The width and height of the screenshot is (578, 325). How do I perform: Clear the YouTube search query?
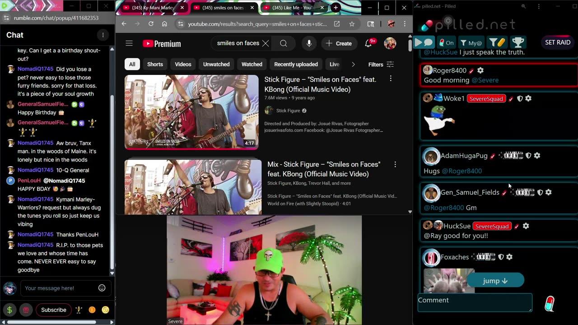(266, 43)
